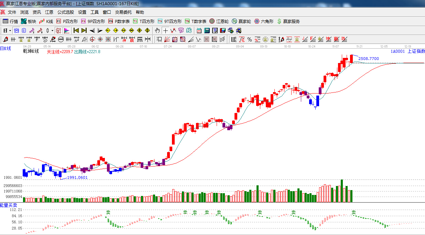
Task: Click the 赢家服务 service button
Action: click(x=288, y=21)
